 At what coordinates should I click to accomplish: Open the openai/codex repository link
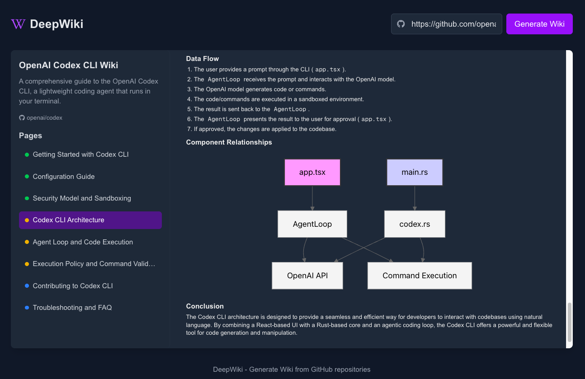point(44,117)
